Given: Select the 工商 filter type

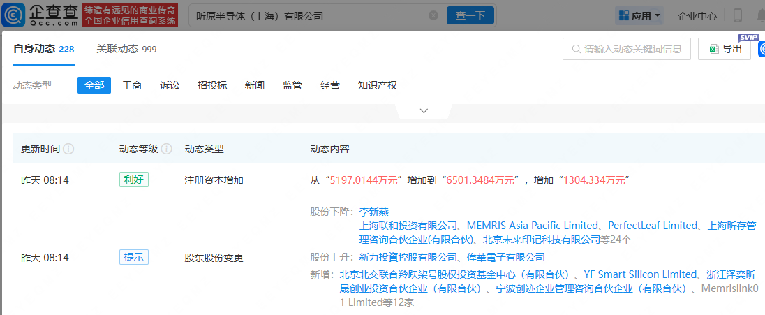Looking at the screenshot, I should coord(132,85).
